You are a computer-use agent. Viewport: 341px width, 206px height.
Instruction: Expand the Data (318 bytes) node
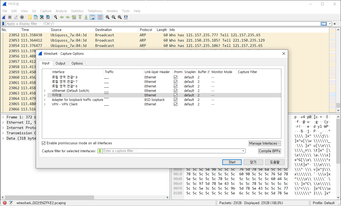coord(3,138)
